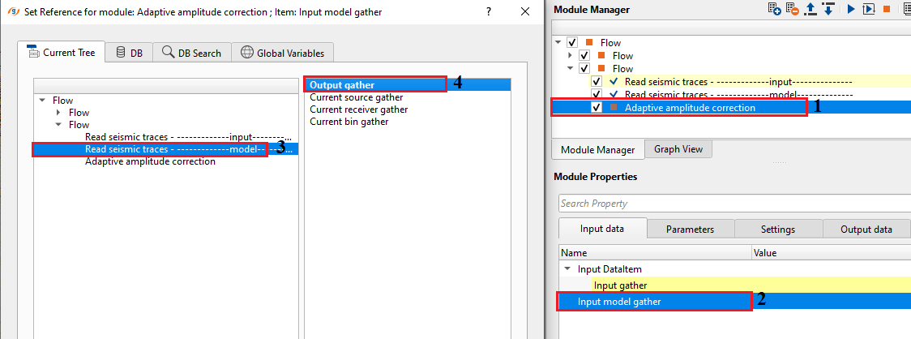Collapse the Input DataItem group
Image resolution: width=911 pixels, height=339 pixels.
[x=567, y=269]
